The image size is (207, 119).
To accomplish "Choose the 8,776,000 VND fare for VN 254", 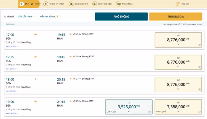I will [x=178, y=40].
